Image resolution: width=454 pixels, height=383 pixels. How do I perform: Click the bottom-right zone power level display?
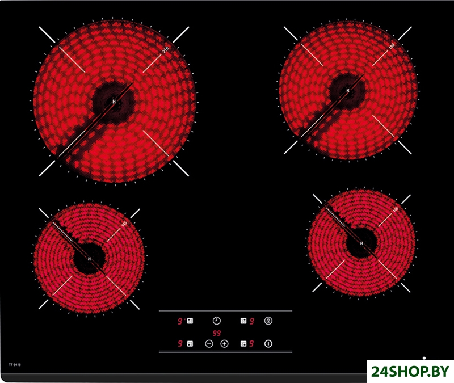(251, 343)
